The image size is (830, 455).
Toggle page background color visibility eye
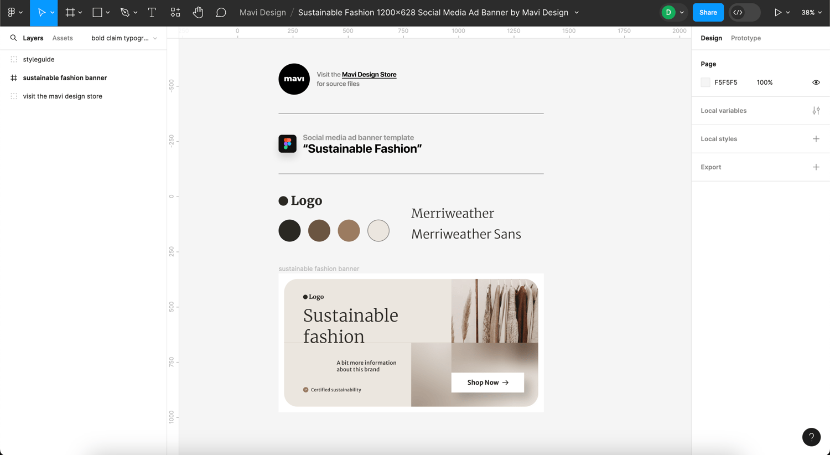[x=816, y=82]
